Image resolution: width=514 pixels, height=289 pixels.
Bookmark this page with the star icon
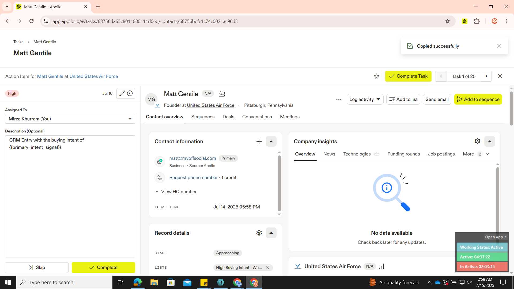(x=448, y=21)
